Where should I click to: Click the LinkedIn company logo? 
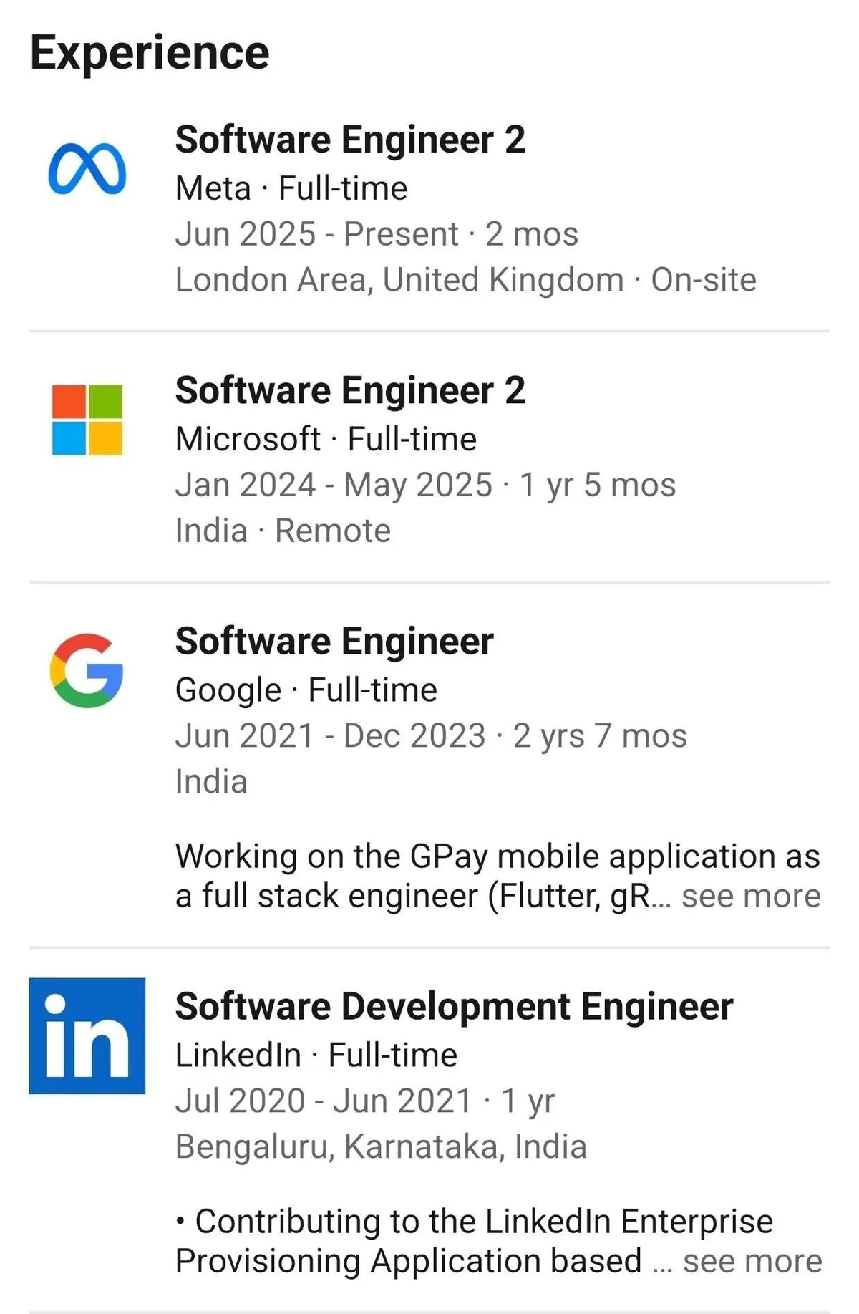(x=87, y=1035)
